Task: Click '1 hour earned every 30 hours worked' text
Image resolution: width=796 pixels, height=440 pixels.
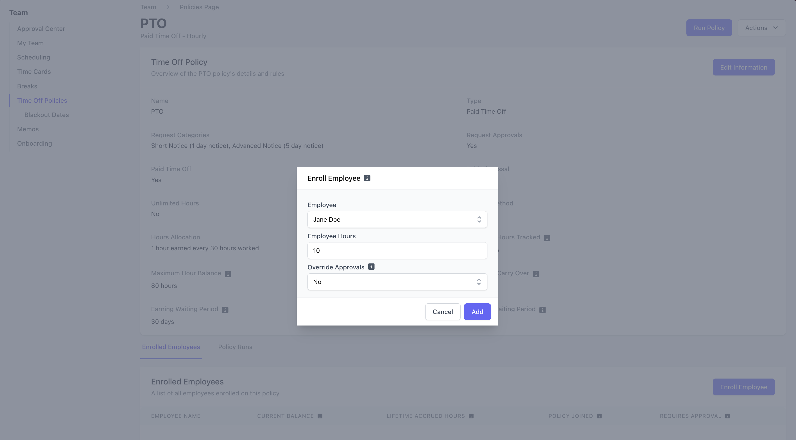Action: point(205,248)
